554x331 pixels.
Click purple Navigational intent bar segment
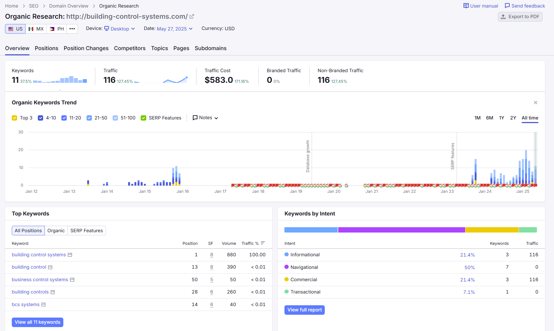pos(401,230)
